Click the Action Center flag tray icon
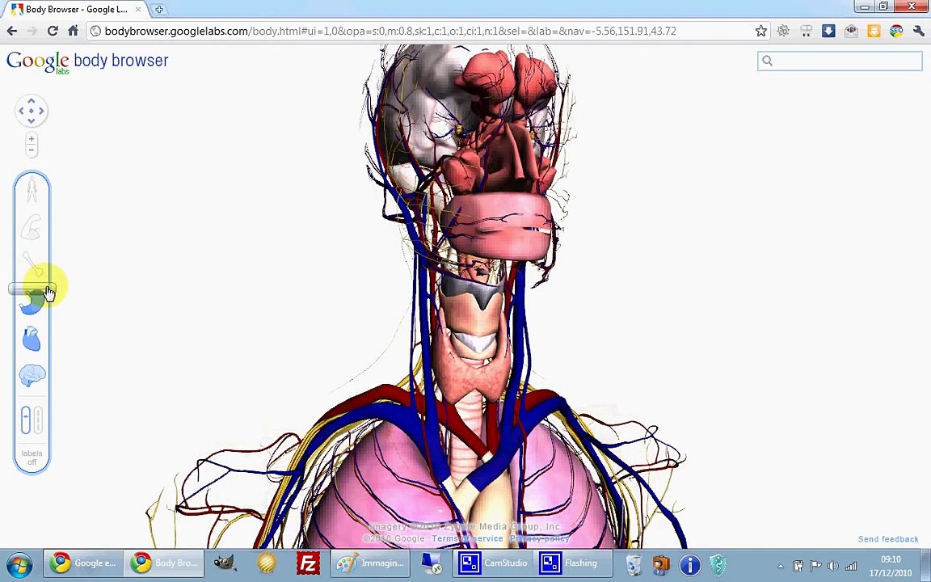The image size is (931, 582). pyautogui.click(x=815, y=566)
